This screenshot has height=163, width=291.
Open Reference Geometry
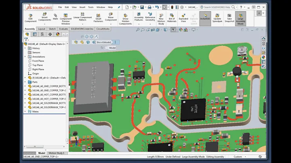150,17
